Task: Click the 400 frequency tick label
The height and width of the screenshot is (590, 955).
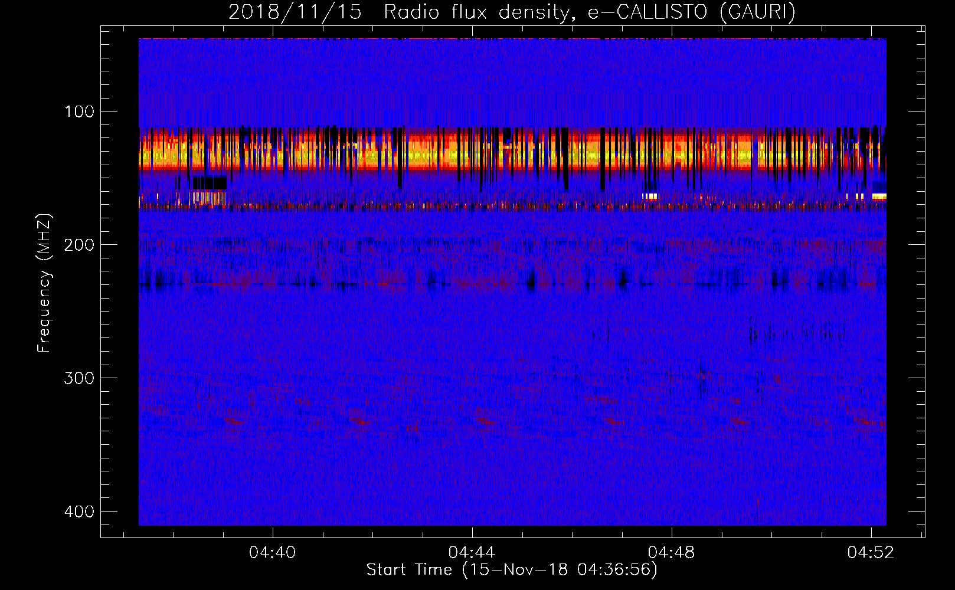Action: 79,512
